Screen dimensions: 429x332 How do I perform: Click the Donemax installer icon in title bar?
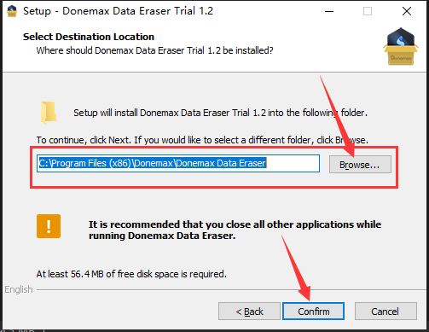click(x=12, y=11)
